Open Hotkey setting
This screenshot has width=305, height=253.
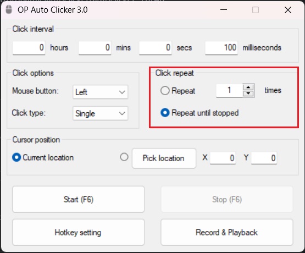[79, 232]
